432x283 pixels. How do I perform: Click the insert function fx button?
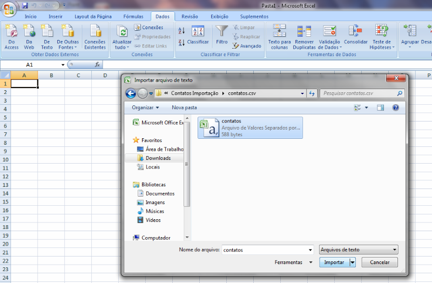coord(97,65)
